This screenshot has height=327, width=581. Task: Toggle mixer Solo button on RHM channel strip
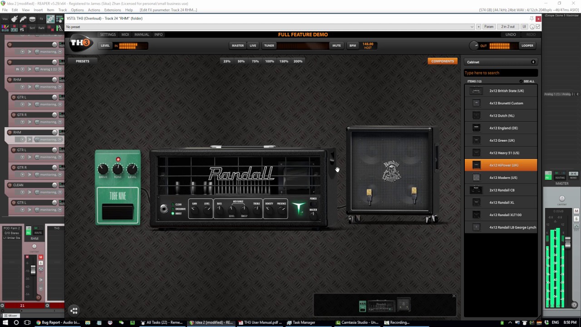point(40,263)
